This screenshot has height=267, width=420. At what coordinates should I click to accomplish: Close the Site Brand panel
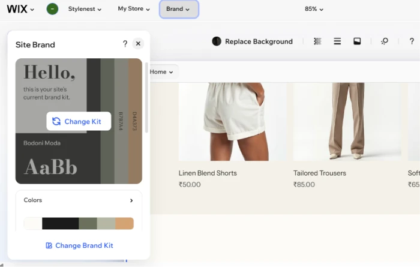click(x=138, y=43)
